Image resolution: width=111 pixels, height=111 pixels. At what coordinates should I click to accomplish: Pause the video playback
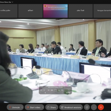click(55, 90)
